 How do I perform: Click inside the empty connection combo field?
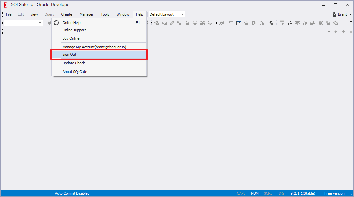[x=21, y=23]
